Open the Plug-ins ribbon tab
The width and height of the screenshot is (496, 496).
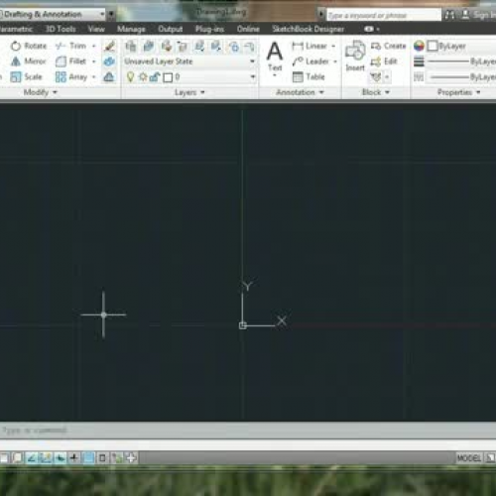(x=209, y=29)
